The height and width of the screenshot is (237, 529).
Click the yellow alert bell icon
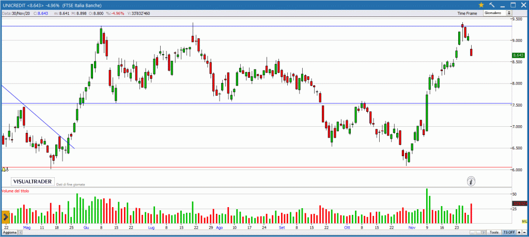tap(4, 170)
